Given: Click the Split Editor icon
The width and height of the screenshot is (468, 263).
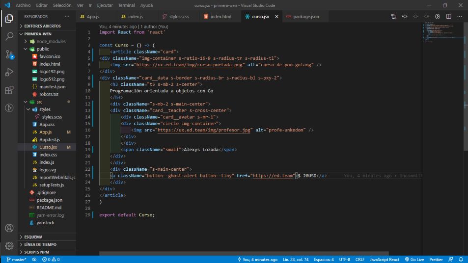Looking at the screenshot, I should [x=448, y=17].
